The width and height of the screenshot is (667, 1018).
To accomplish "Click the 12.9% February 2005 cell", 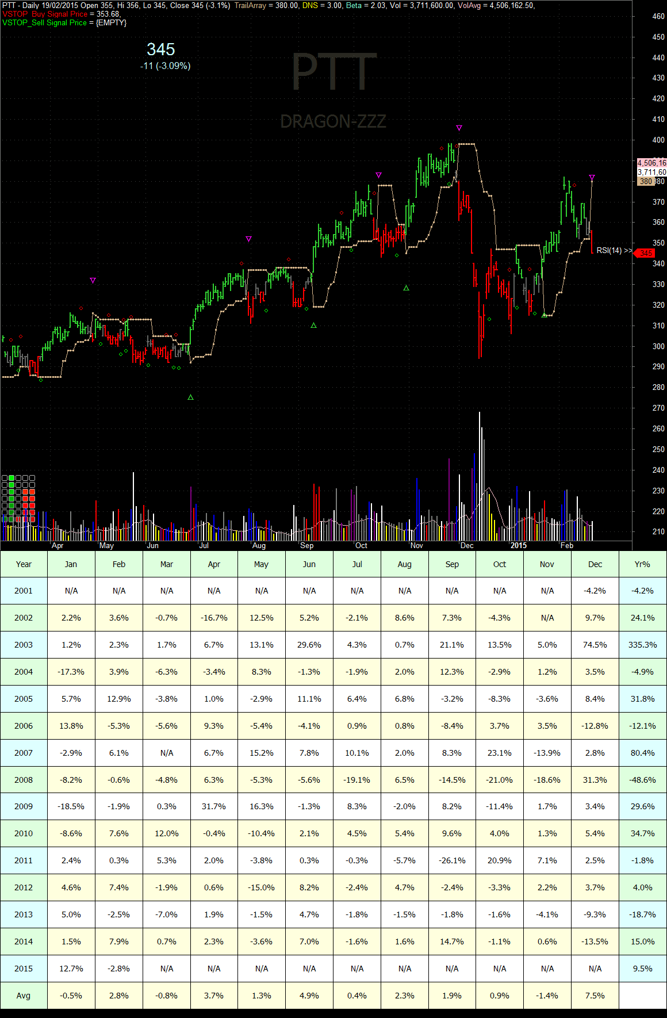I will pos(119,699).
